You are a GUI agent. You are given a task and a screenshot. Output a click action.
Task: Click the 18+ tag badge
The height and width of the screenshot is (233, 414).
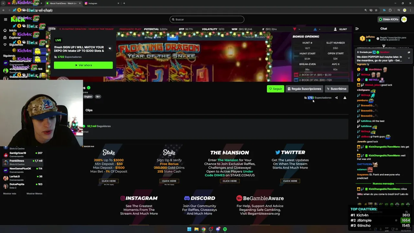[x=98, y=96]
